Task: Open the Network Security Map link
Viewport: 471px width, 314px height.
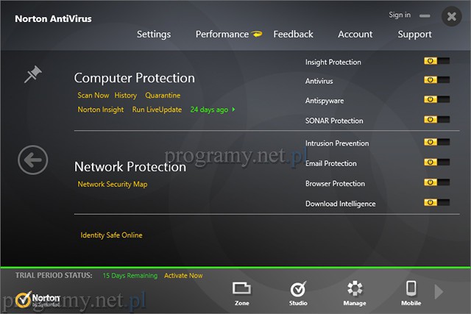Action: click(113, 185)
